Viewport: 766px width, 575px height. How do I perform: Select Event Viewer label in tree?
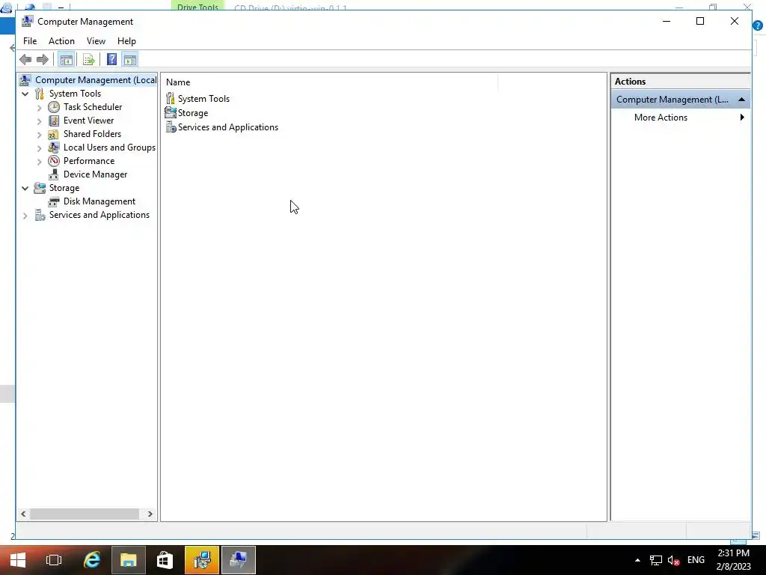click(x=88, y=121)
